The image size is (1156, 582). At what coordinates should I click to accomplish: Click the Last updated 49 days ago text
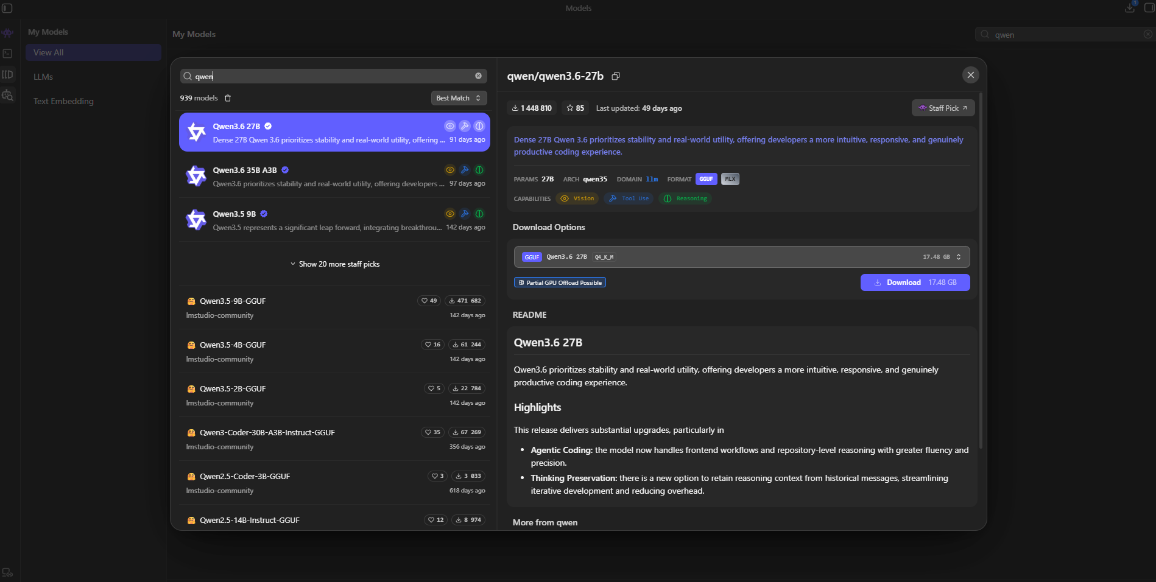(639, 108)
